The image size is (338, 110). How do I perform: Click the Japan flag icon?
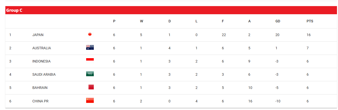click(x=90, y=34)
